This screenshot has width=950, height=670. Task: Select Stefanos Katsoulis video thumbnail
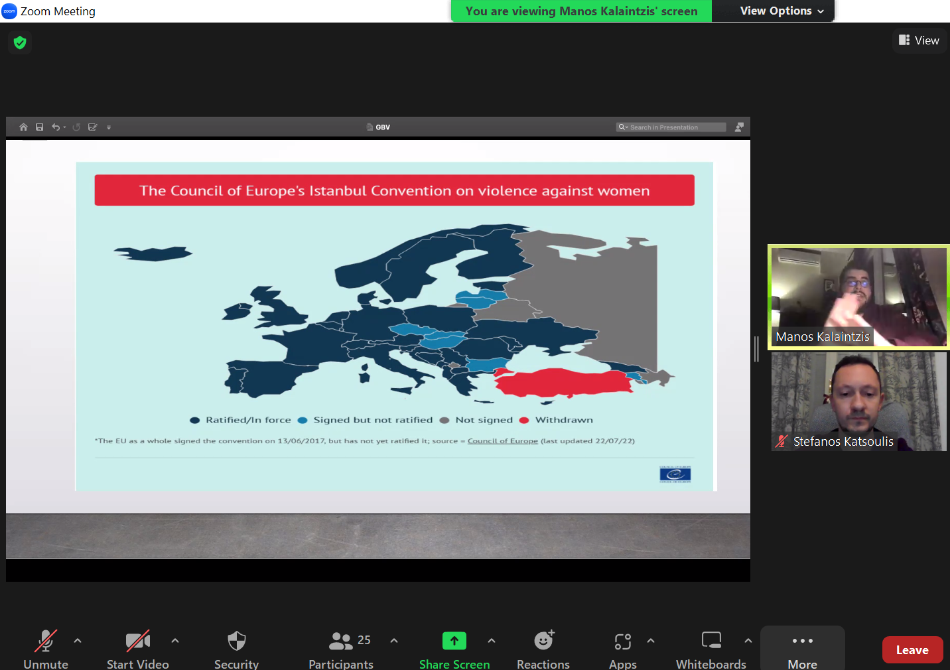pos(859,401)
